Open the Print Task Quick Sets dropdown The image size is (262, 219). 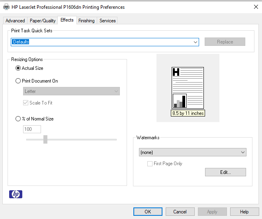click(x=105, y=42)
